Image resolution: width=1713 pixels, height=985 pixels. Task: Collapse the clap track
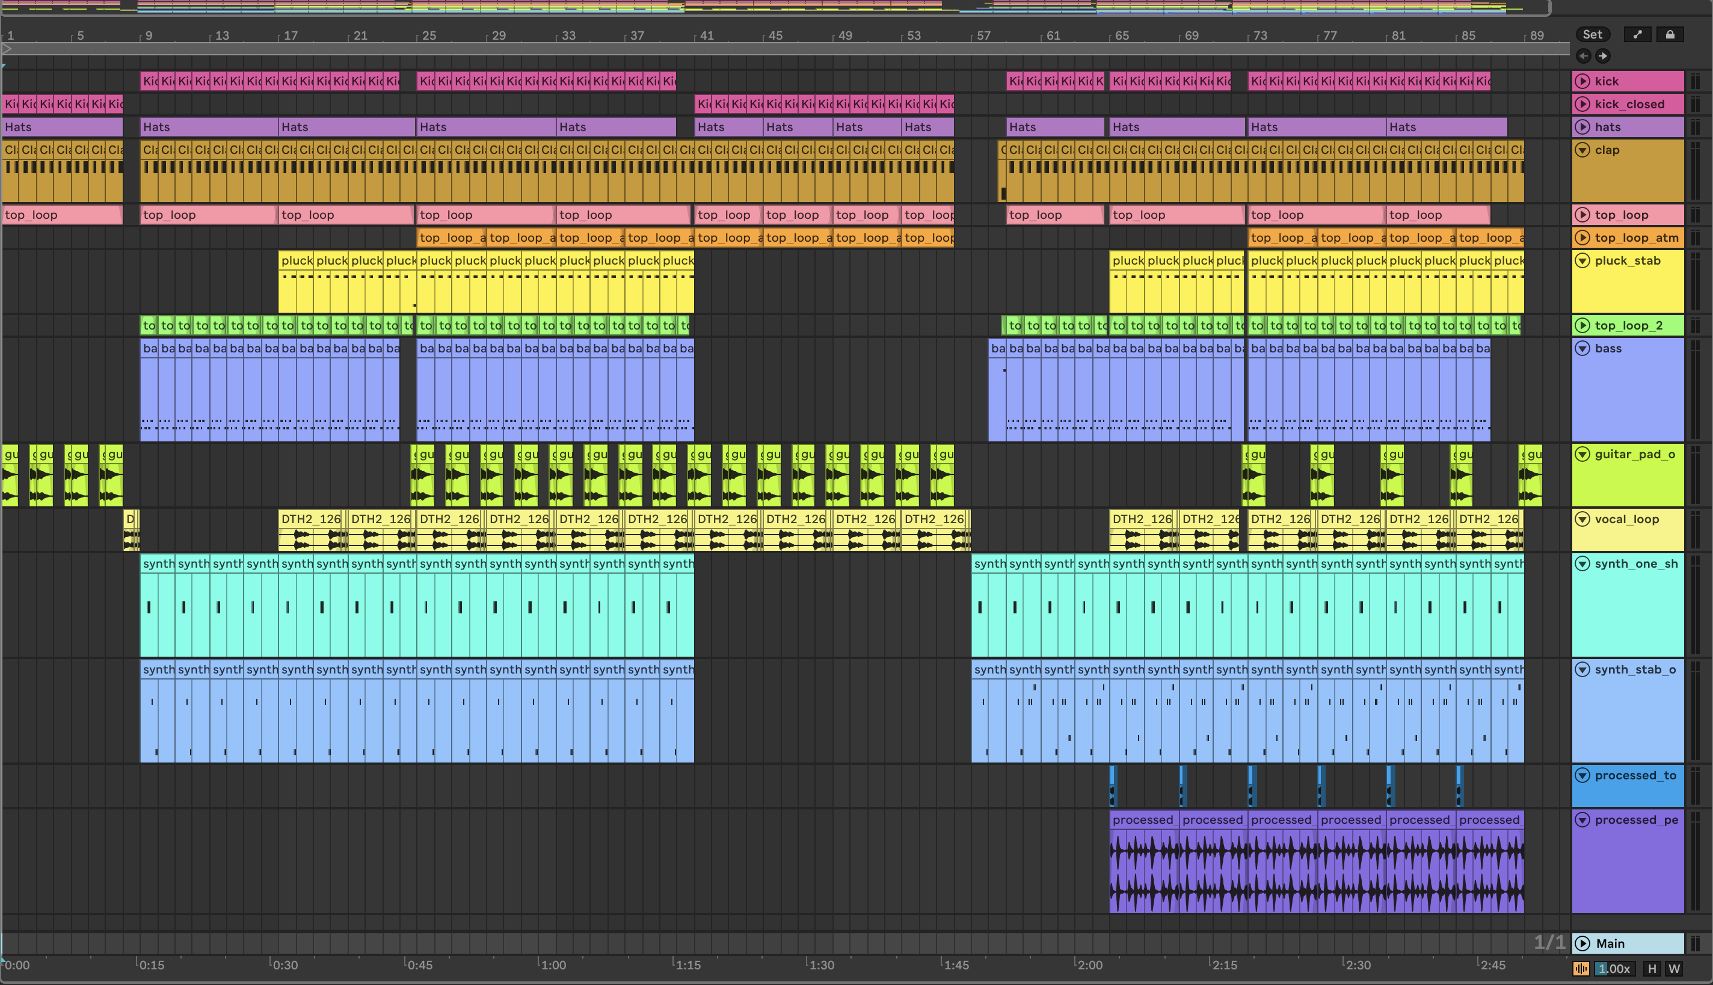[1582, 150]
